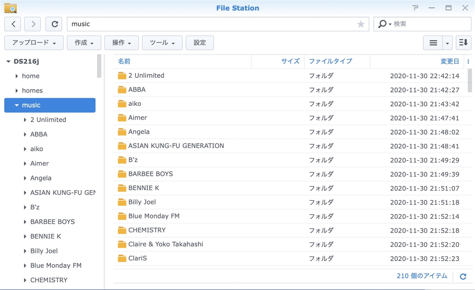This screenshot has width=475, height=290.
Task: Open the sort order icon button
Action: pyautogui.click(x=463, y=43)
